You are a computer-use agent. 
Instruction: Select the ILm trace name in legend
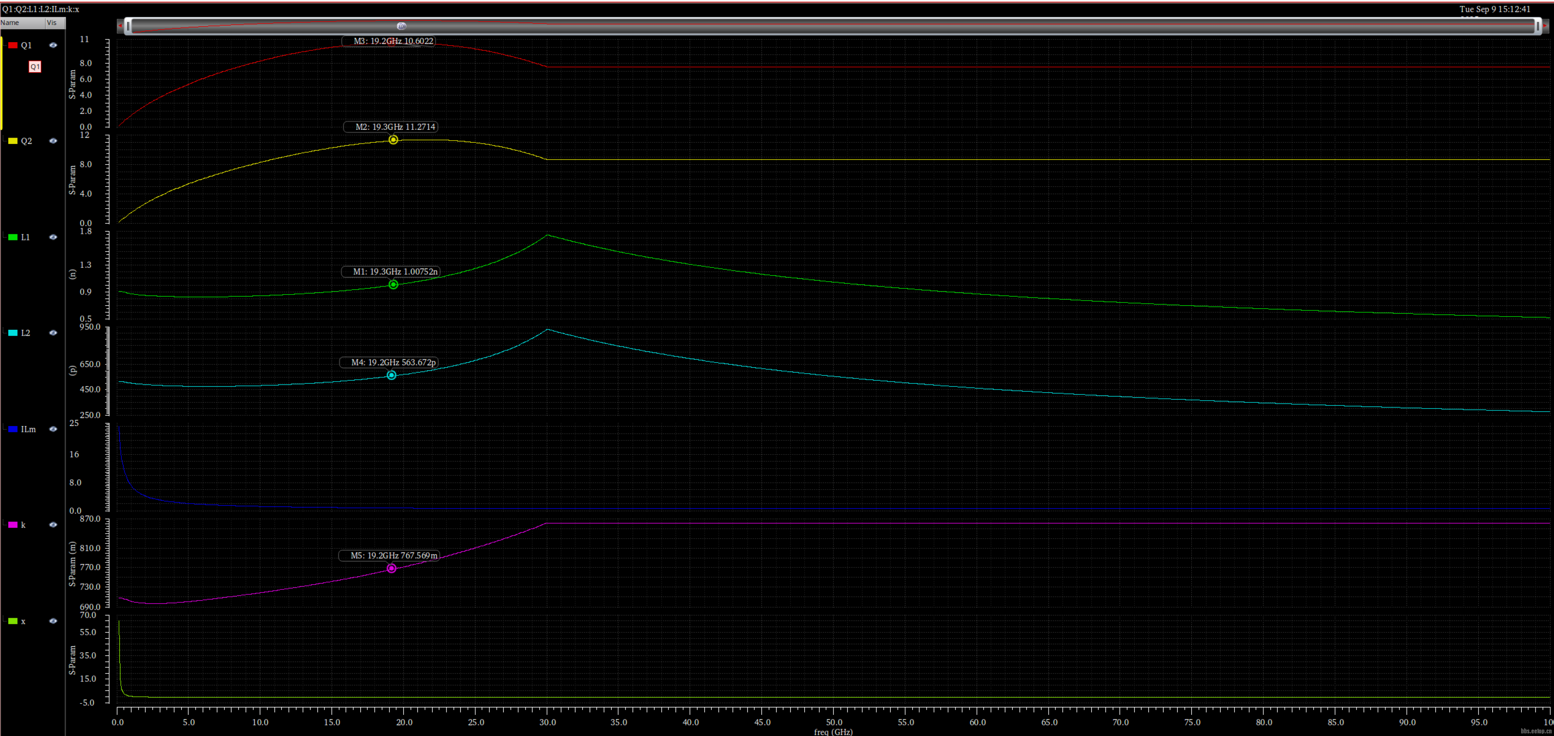[x=28, y=429]
